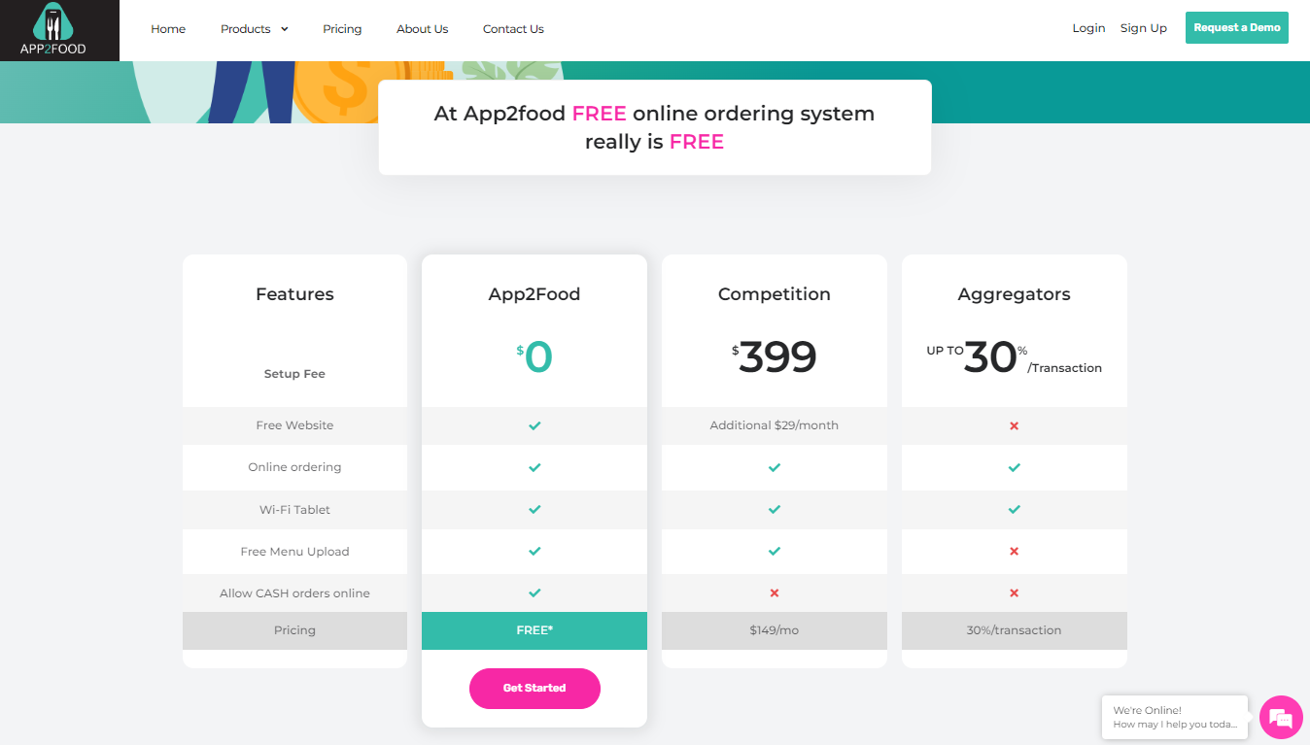This screenshot has width=1310, height=745.
Task: Open the Contact Us page
Action: point(513,29)
